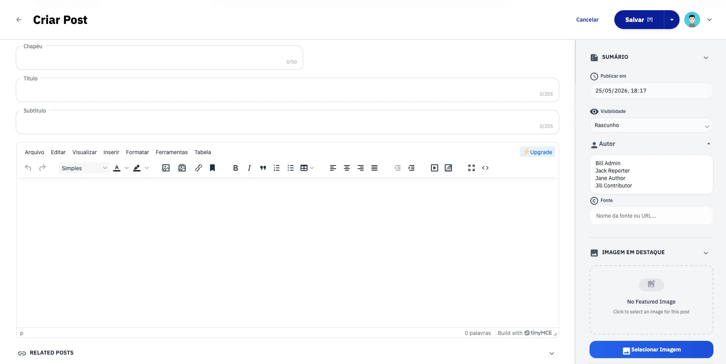
Task: Click the insert template icon
Action: (x=448, y=168)
